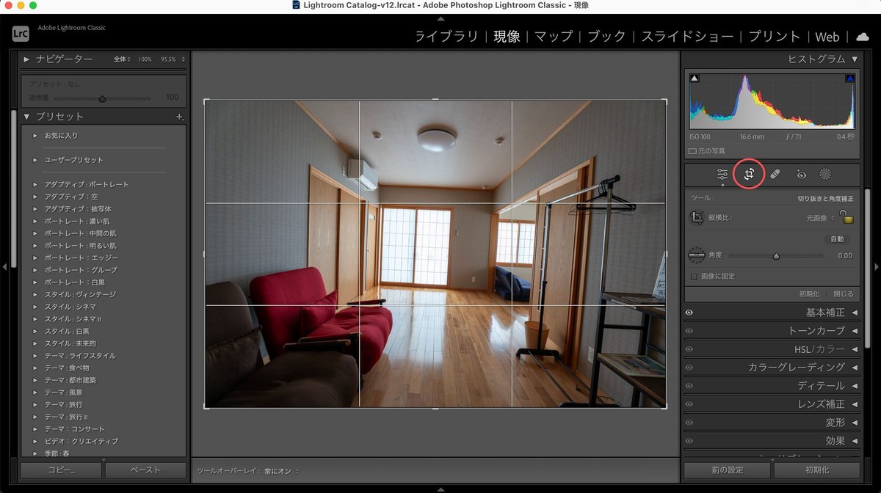The width and height of the screenshot is (881, 493).
Task: Toggle visibility eye of レンズ補正 panel
Action: point(689,404)
